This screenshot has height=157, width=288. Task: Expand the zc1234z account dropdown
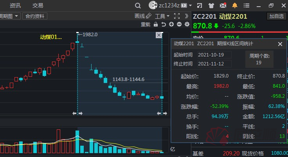[x=190, y=6]
